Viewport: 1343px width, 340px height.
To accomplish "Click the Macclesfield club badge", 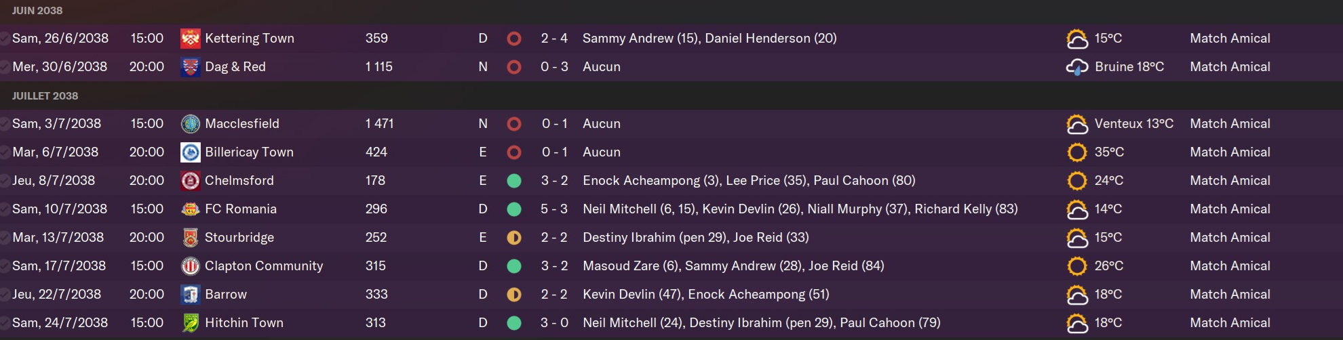I will coord(190,124).
